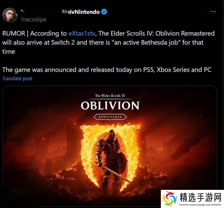Click the Translate post link

coord(17,78)
